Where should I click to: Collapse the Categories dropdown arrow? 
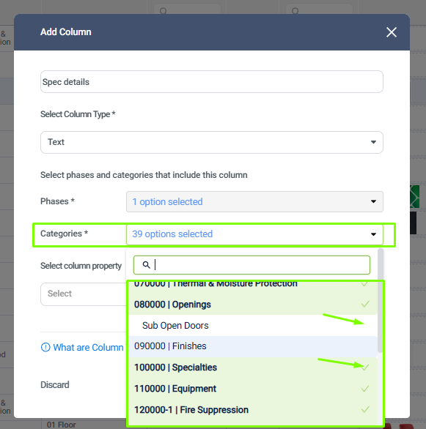pos(373,234)
